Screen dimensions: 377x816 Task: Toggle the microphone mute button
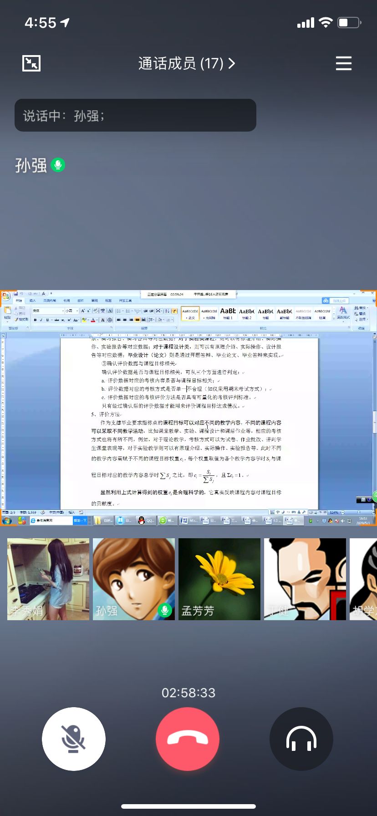tap(74, 739)
